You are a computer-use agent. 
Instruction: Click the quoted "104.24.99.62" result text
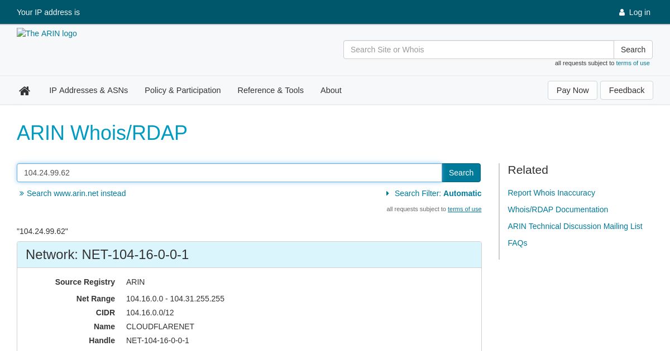(42, 231)
